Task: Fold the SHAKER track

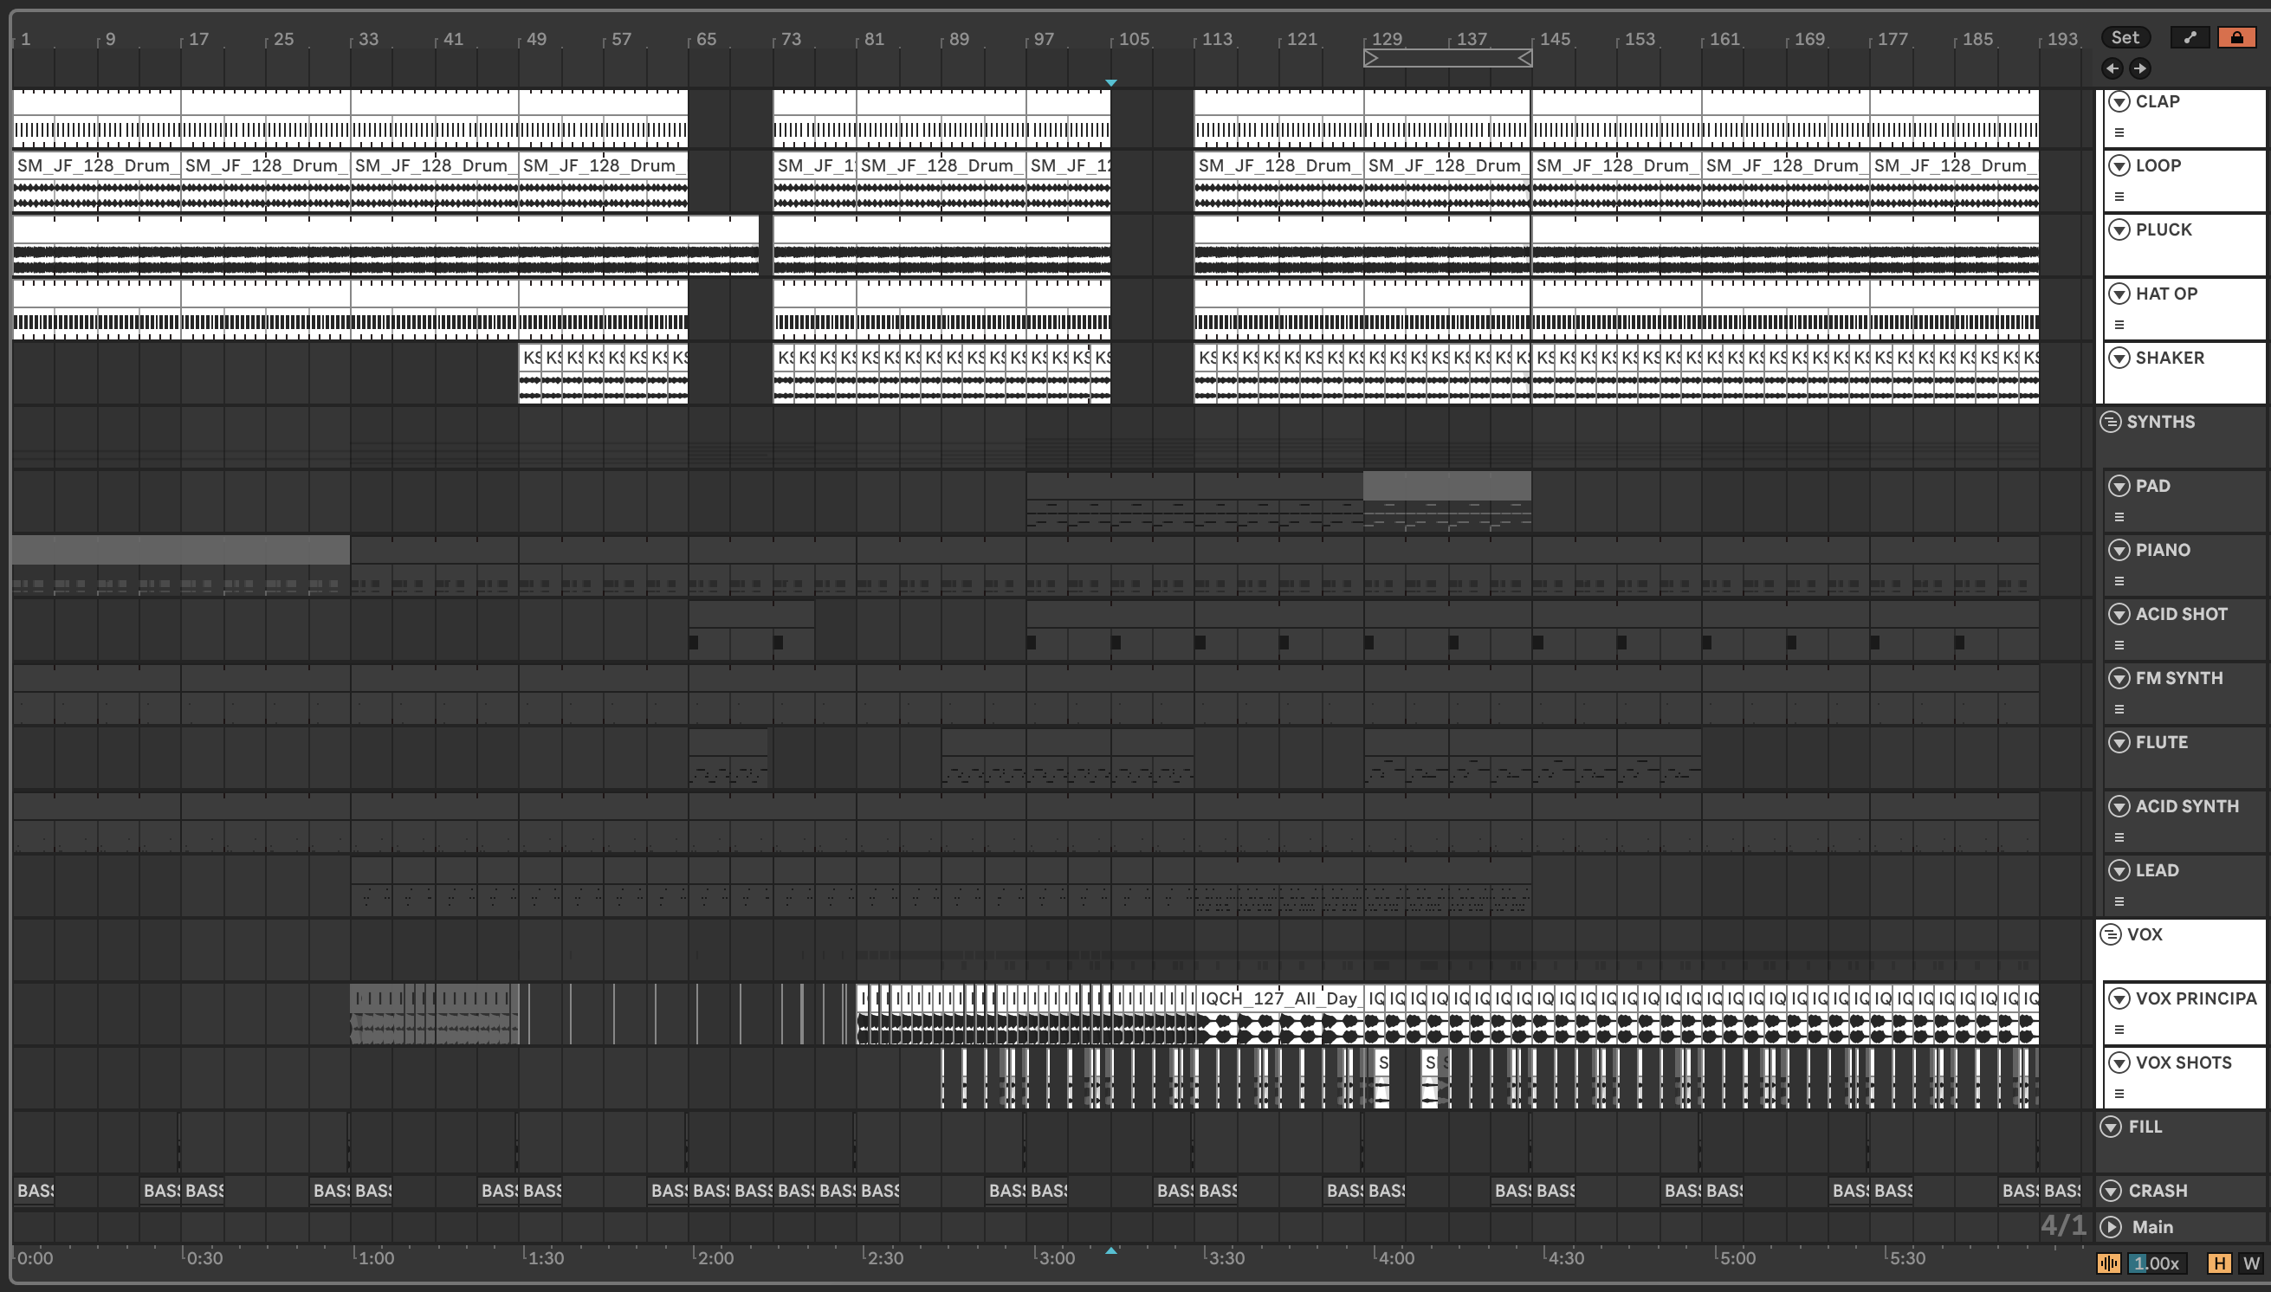Action: tap(2119, 358)
